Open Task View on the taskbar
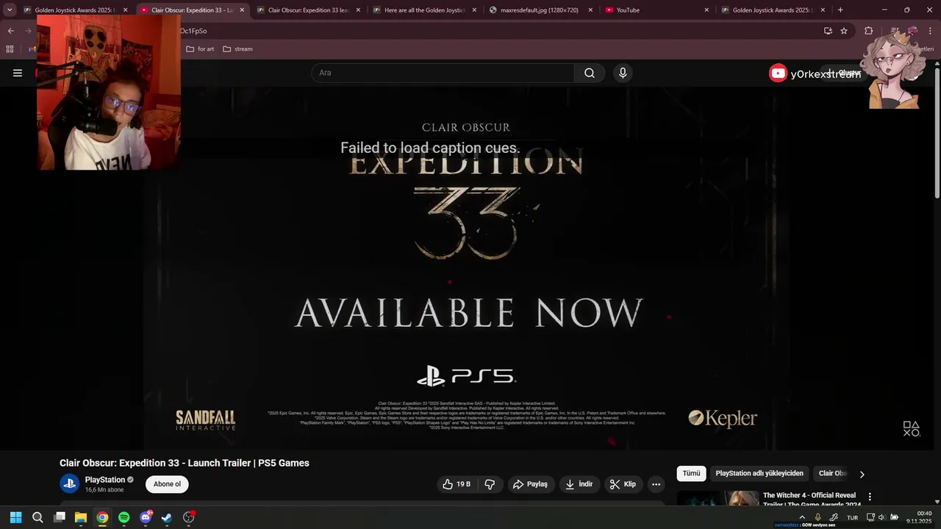 tap(60, 517)
